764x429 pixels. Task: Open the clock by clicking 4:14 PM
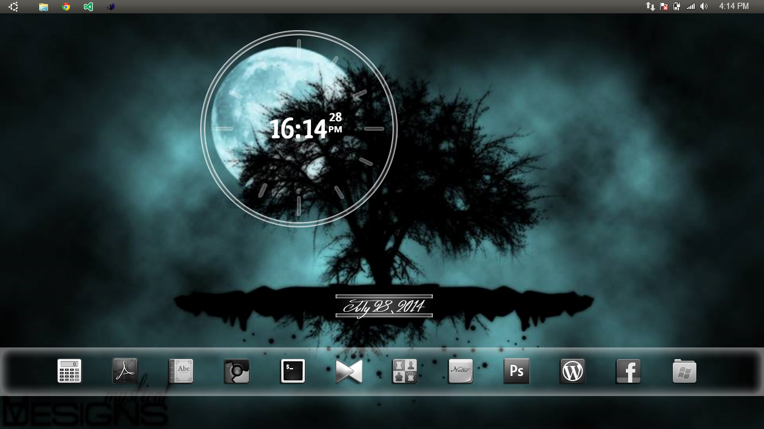[733, 7]
